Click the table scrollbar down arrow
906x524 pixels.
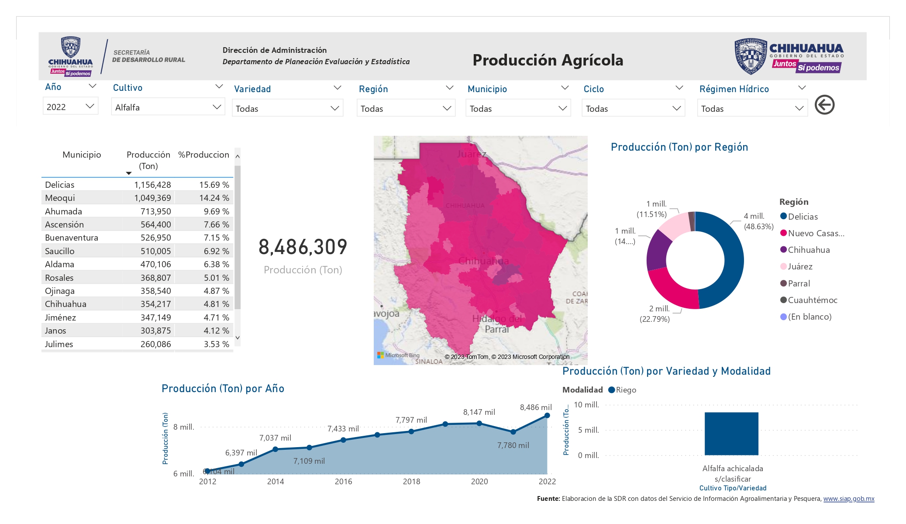tap(238, 338)
